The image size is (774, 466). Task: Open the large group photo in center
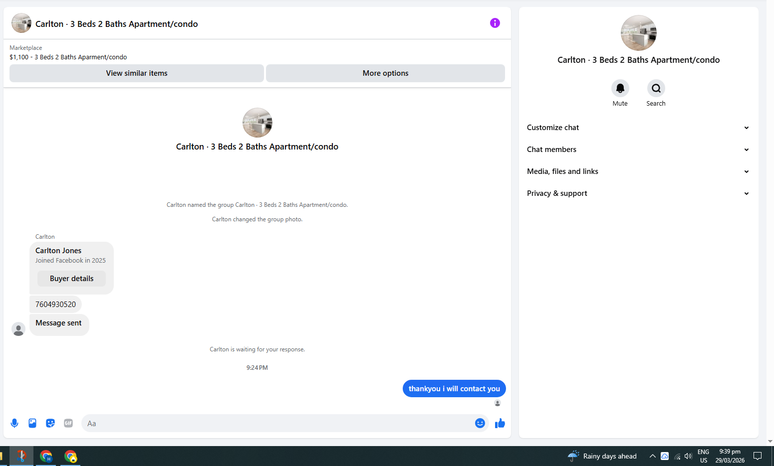tap(258, 123)
